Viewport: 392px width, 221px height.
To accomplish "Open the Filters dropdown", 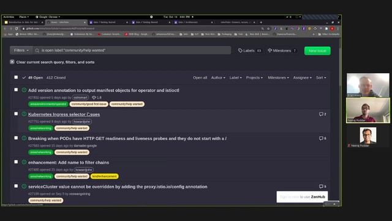I will tap(21, 50).
